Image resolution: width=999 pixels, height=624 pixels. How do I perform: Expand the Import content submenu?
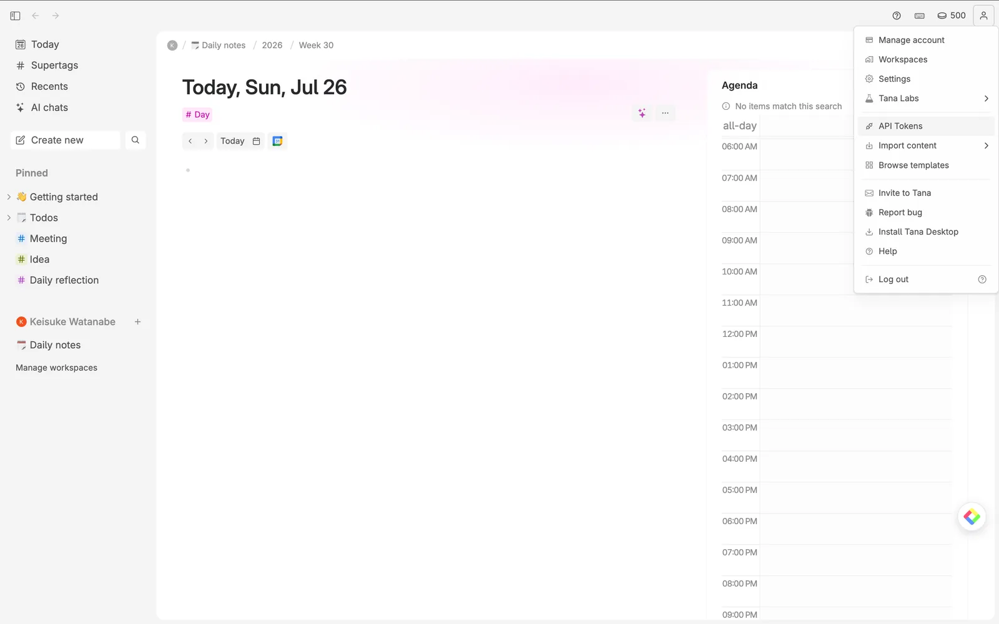[x=926, y=145]
